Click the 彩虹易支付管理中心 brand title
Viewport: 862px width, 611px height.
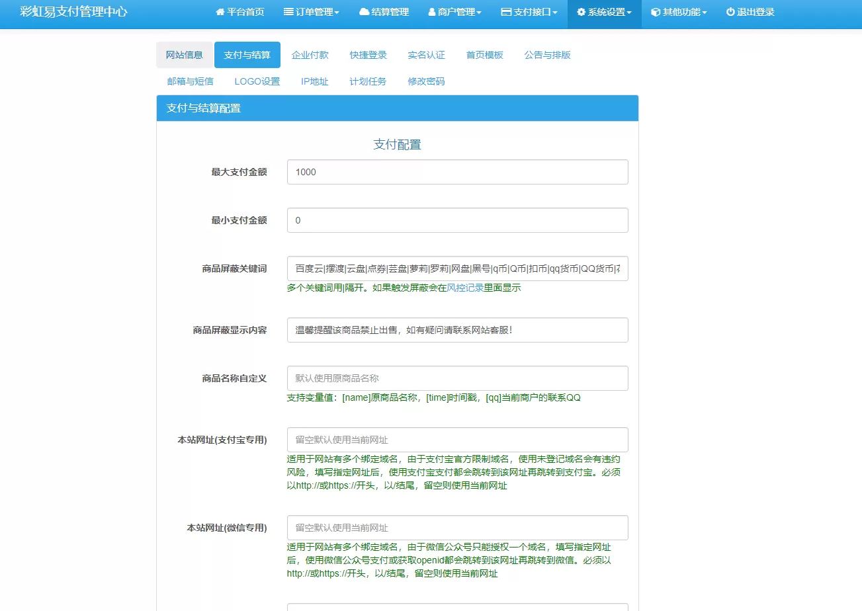coord(73,12)
